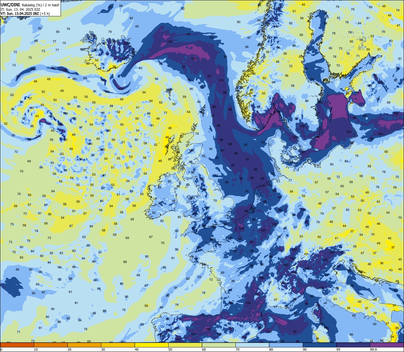Click the '99.9' legend tick label
The image size is (404, 352).
click(x=373, y=349)
